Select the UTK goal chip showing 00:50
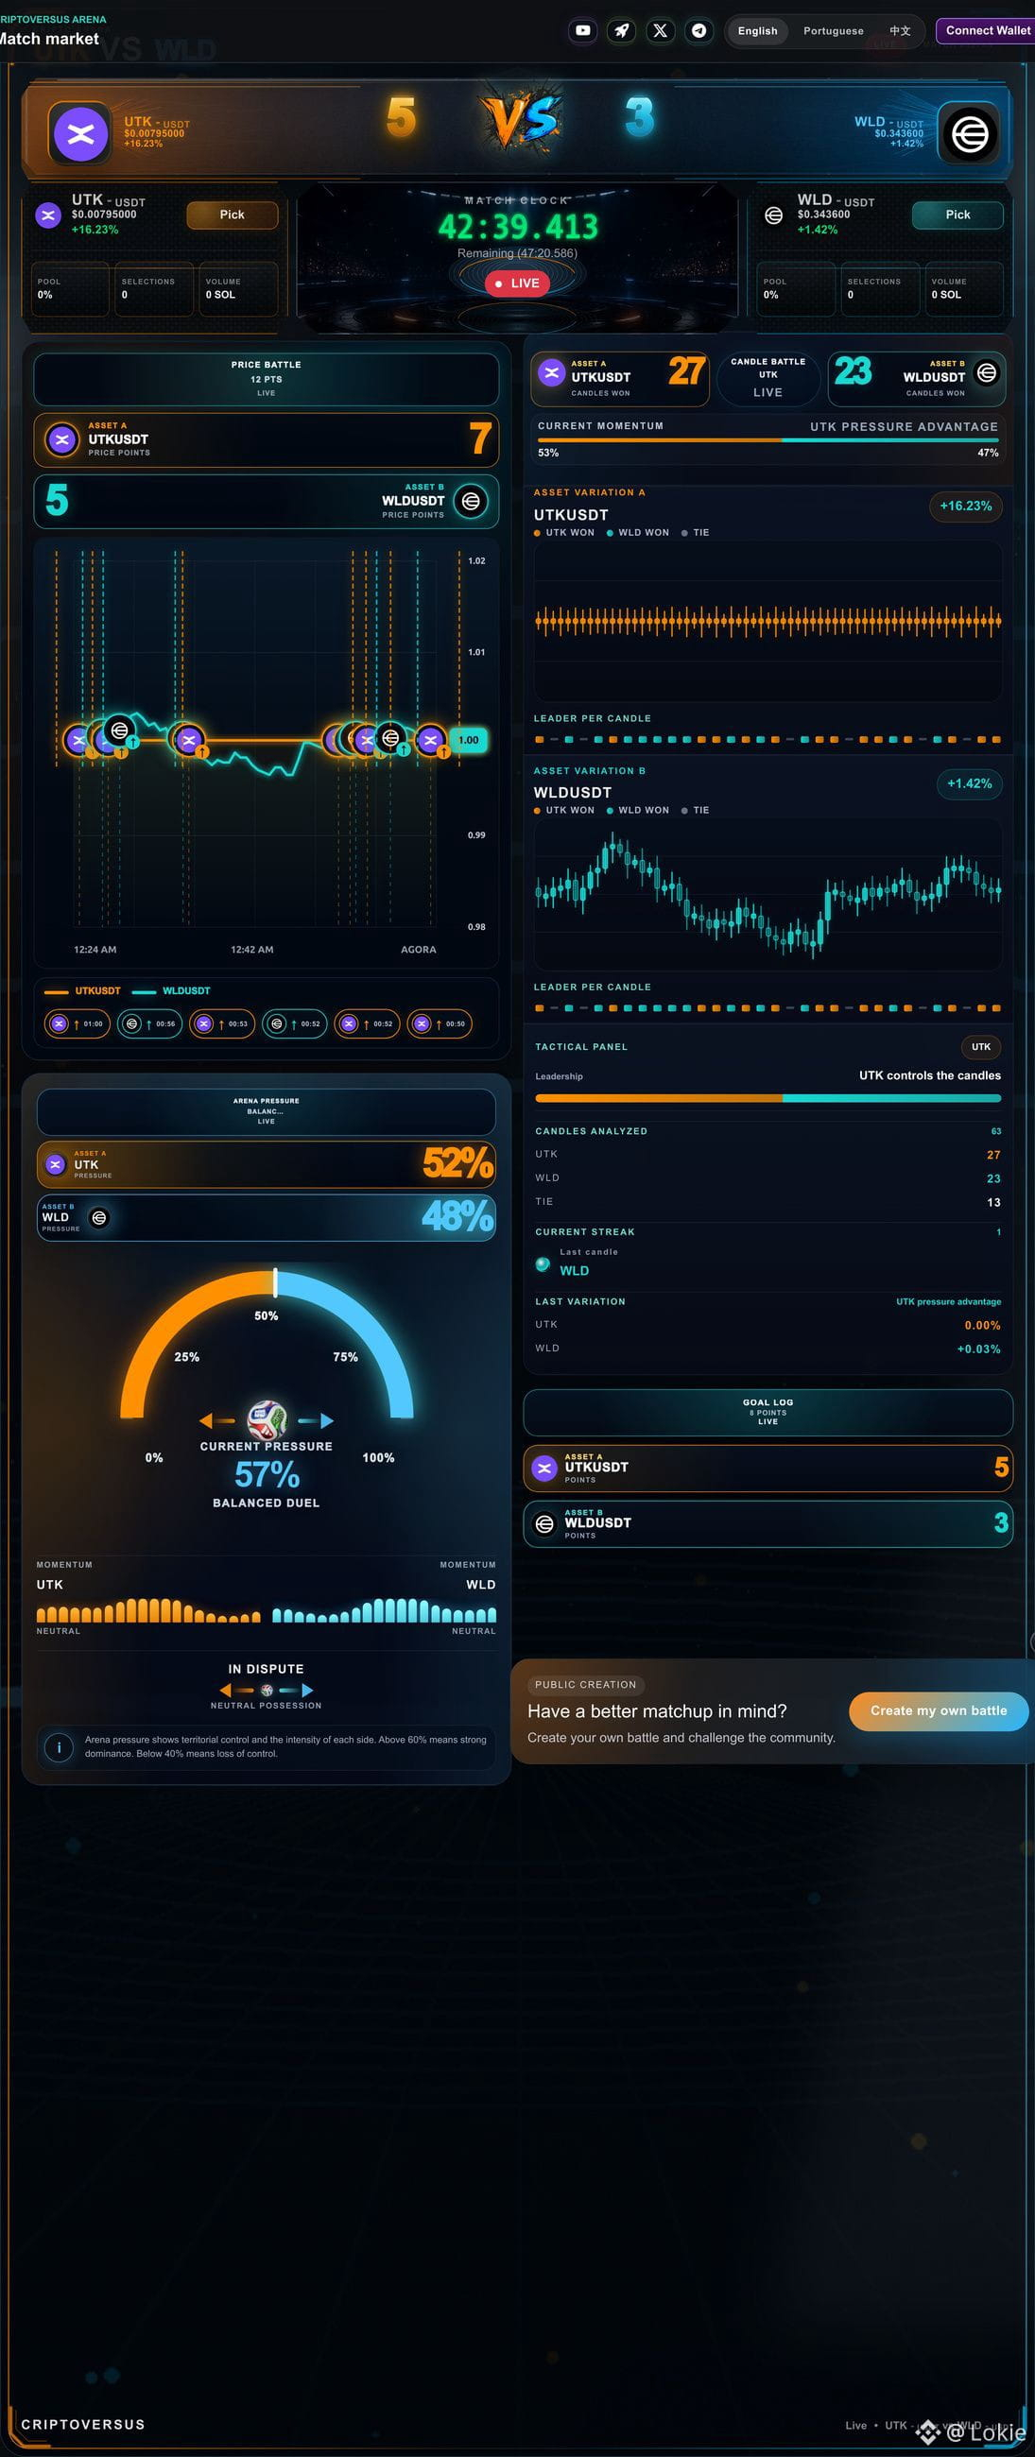1035x2457 pixels. click(x=440, y=1023)
